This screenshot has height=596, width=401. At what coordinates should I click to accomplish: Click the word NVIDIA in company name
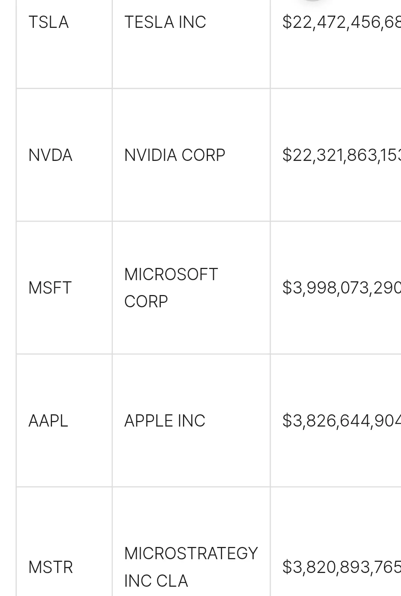tap(150, 155)
